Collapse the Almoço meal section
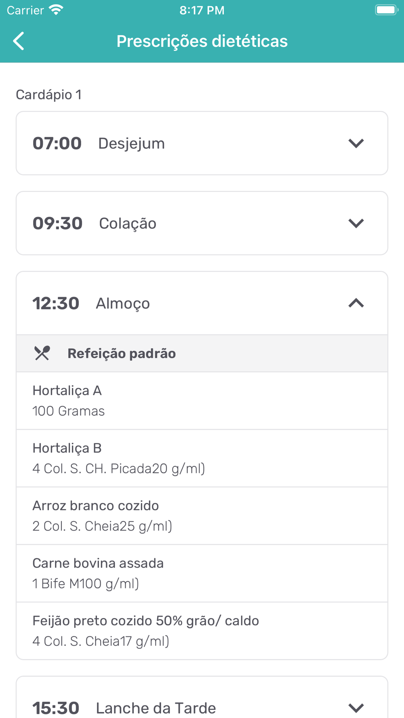The image size is (404, 718). coord(356,303)
